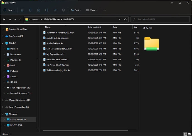Open the See more ellipsis menu
Screen dimensions: 192x136
click(x=104, y=10)
